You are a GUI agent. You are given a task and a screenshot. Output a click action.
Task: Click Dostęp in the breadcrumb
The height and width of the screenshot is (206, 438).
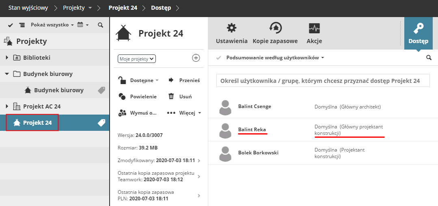pyautogui.click(x=161, y=8)
